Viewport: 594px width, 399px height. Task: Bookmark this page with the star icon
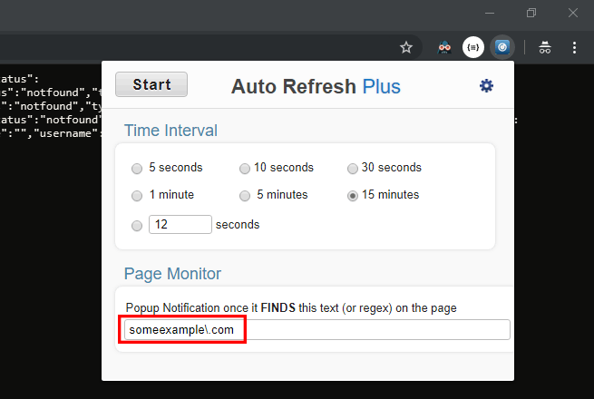(x=406, y=47)
